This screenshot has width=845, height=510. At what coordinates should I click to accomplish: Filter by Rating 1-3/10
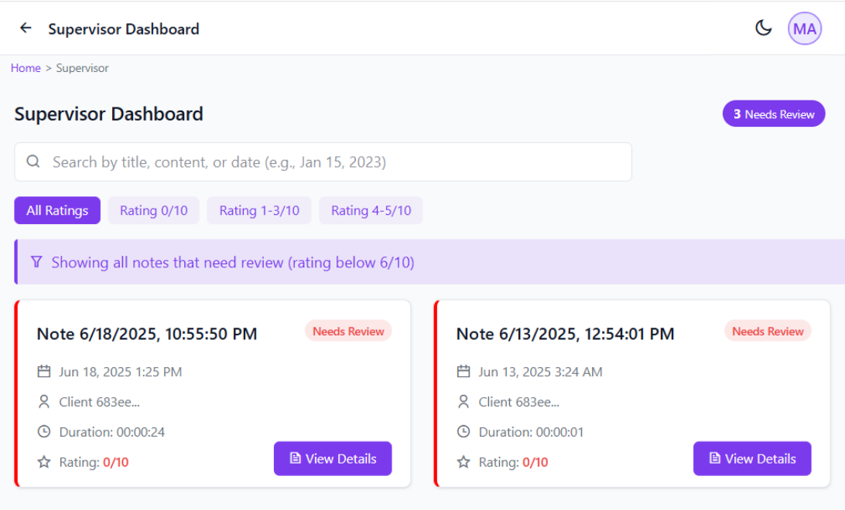(x=259, y=210)
